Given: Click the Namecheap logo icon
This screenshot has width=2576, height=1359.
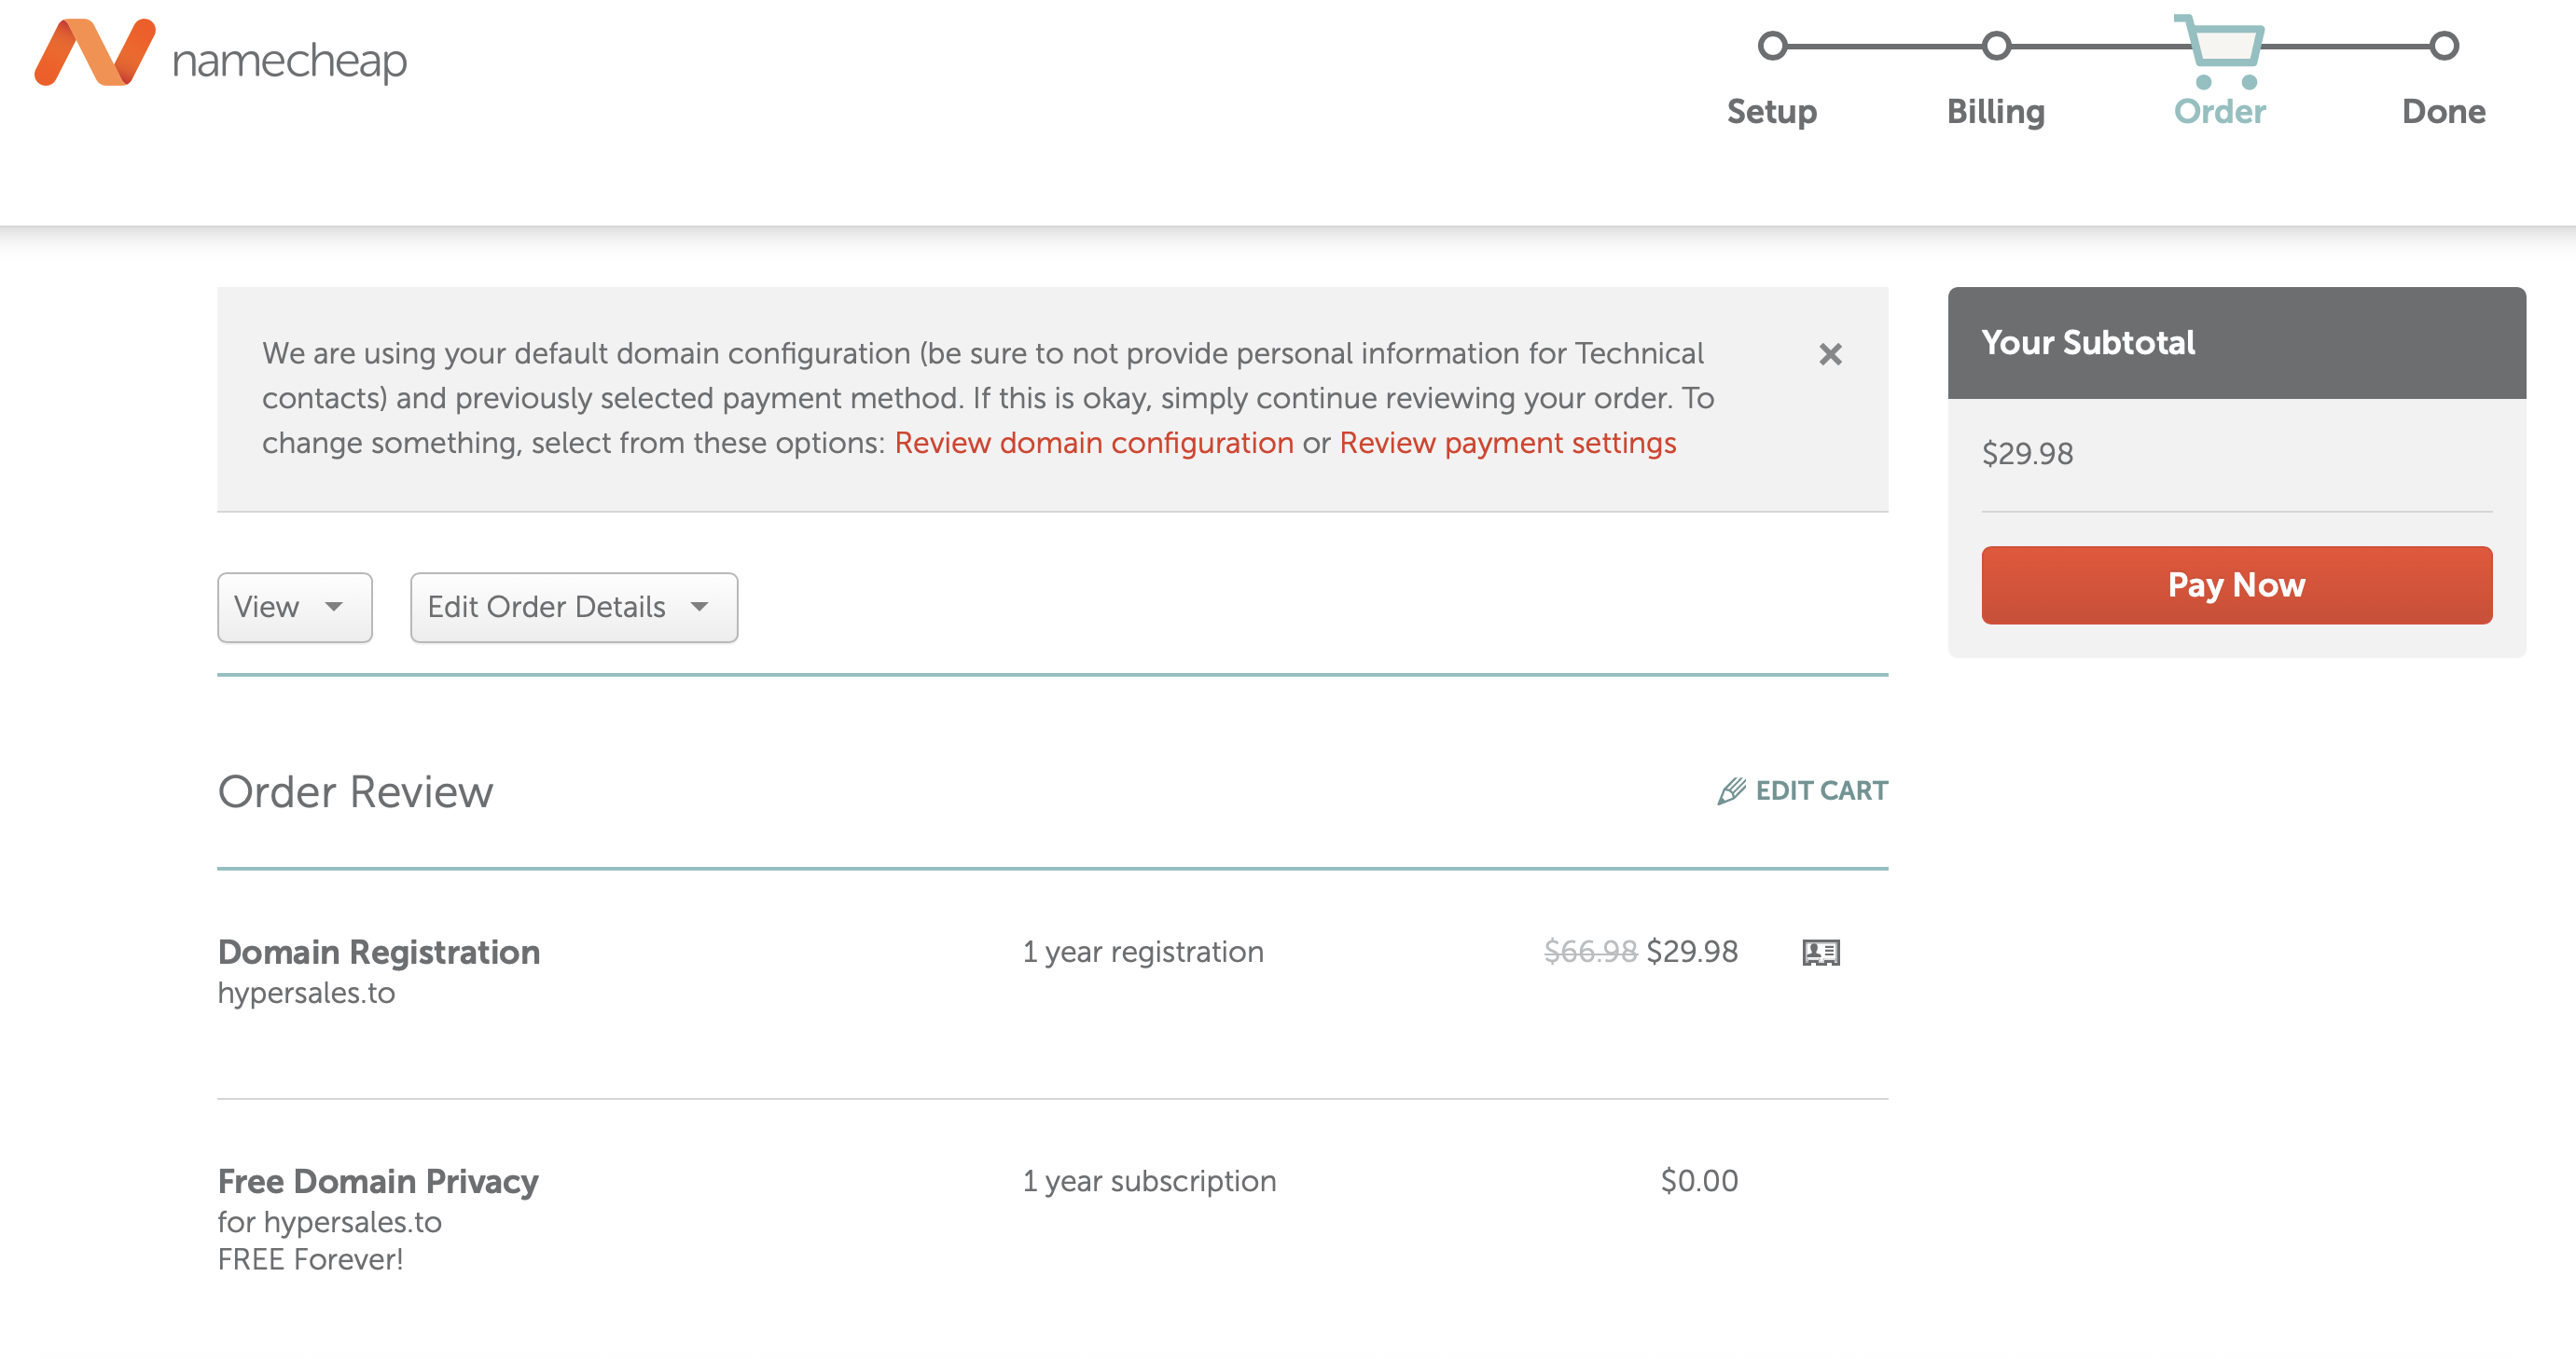Looking at the screenshot, I should [95, 53].
